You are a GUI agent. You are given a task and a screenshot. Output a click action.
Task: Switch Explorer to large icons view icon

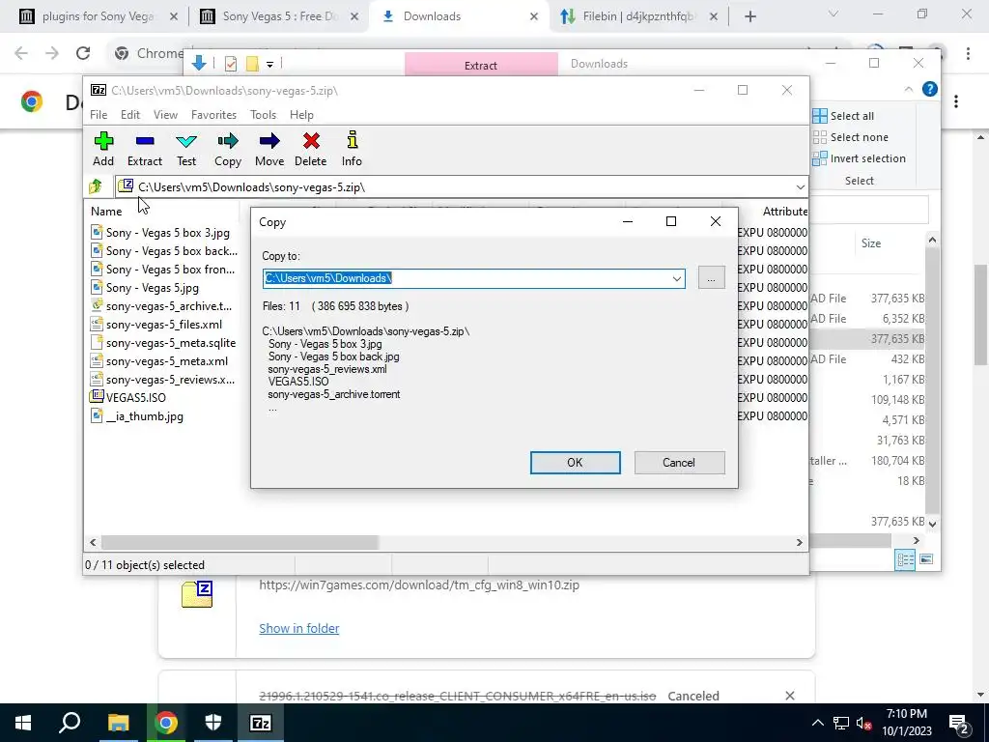pyautogui.click(x=926, y=559)
